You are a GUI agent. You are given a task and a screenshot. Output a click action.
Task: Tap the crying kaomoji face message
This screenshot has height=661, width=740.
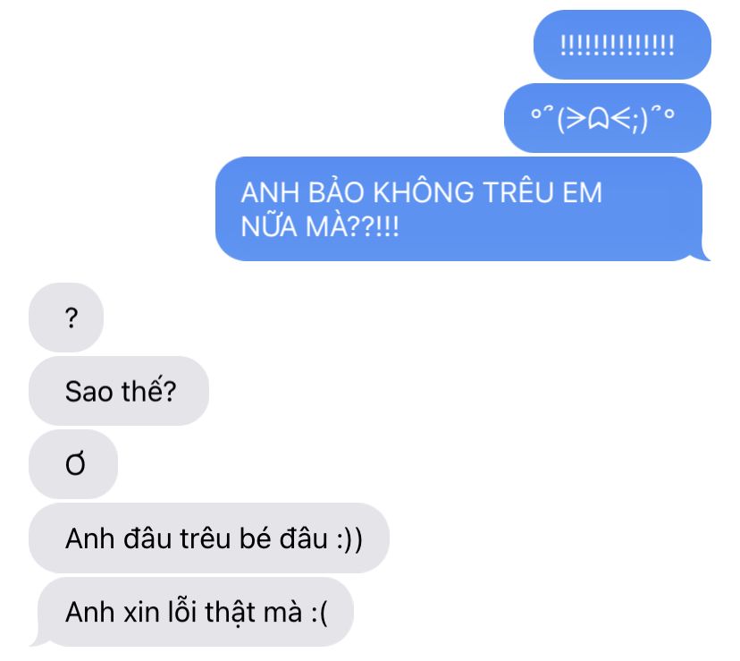[608, 118]
